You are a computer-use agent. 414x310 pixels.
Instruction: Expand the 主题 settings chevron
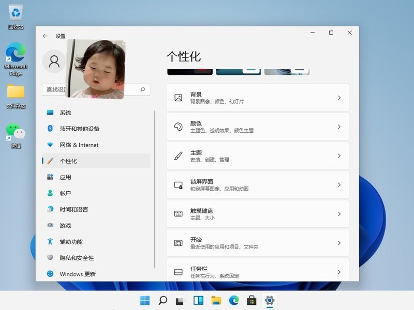click(x=340, y=156)
